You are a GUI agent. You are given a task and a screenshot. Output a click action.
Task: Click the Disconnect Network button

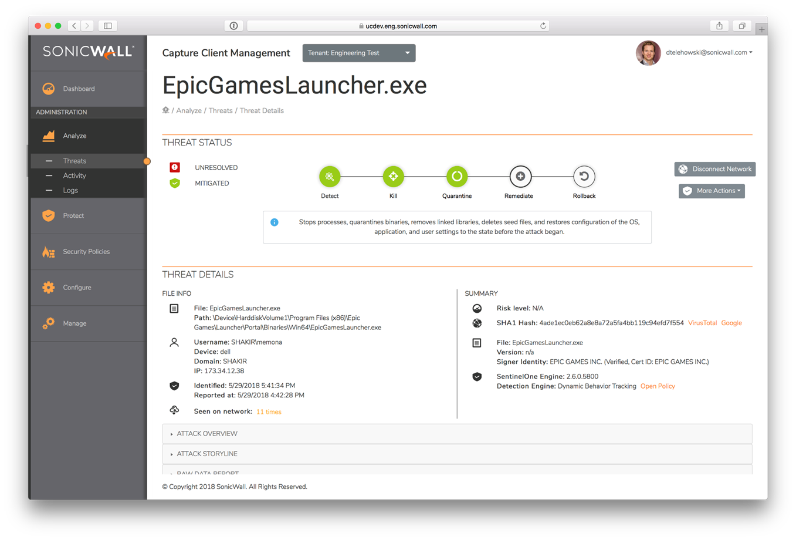[714, 169]
